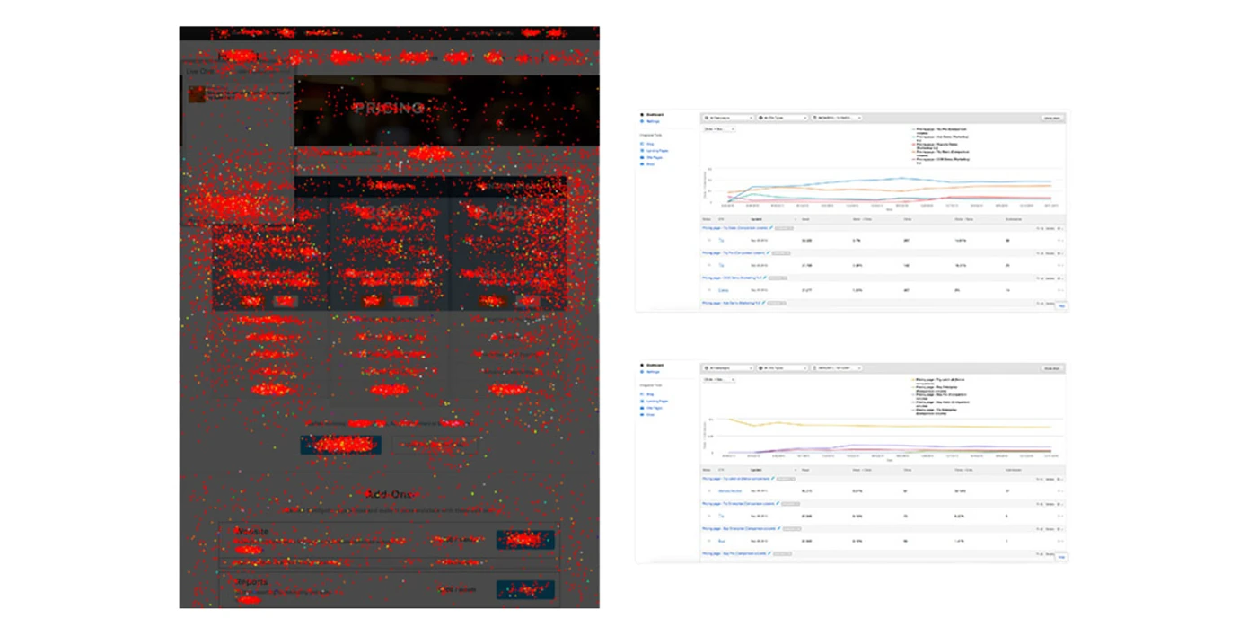Click the Blog icon in the lower sidebar
1257x636 pixels.
click(x=642, y=394)
